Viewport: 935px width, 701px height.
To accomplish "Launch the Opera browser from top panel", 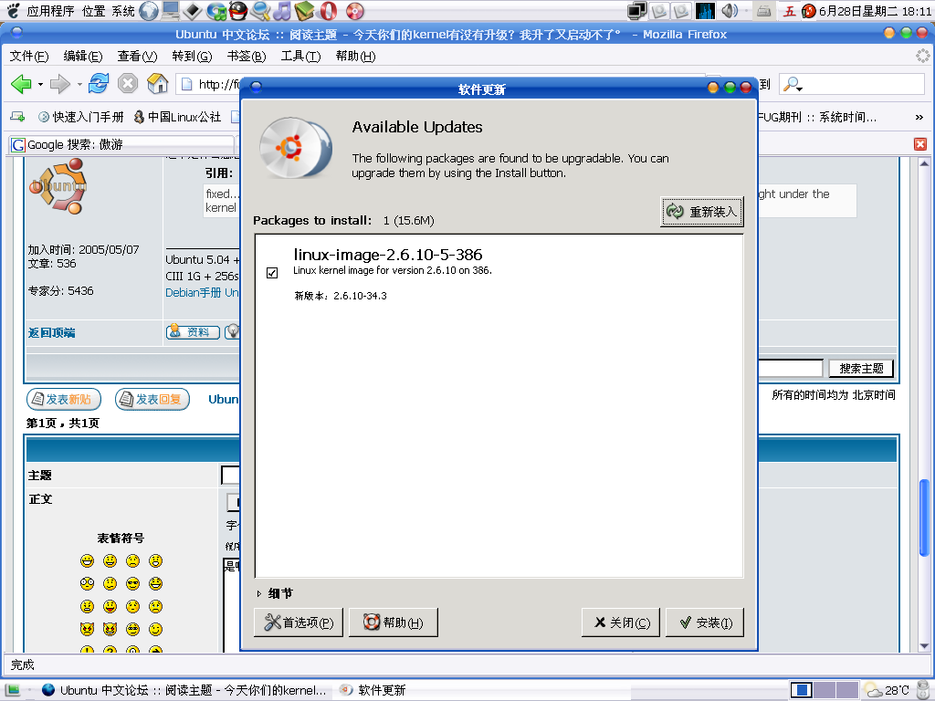I will 329,11.
